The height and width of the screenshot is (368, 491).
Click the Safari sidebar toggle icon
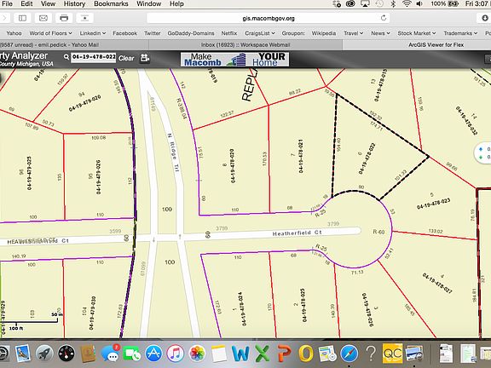click(22, 18)
